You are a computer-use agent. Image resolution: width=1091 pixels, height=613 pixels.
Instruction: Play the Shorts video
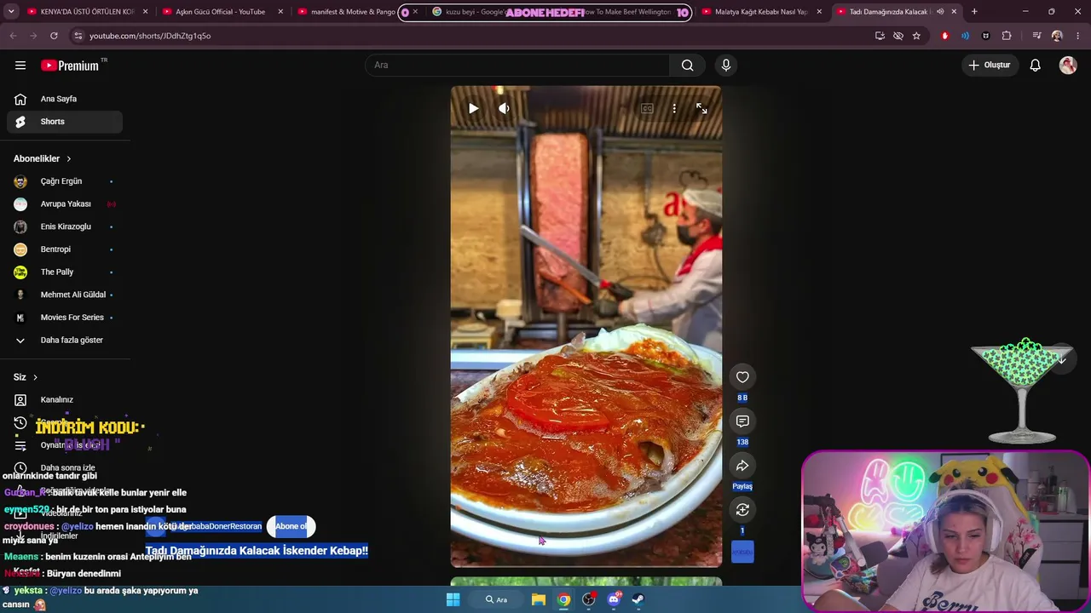(x=473, y=109)
